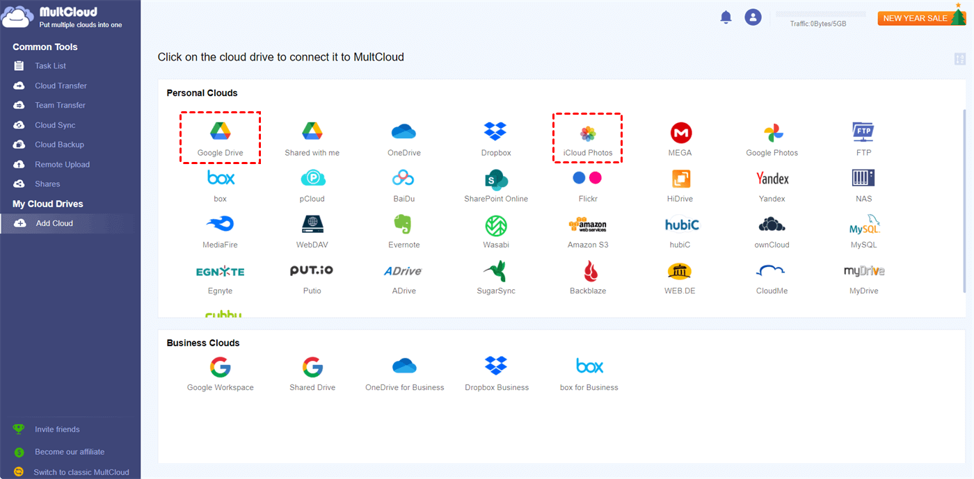Click the Traffic:0Bytes/5GB text
974x479 pixels.
tap(818, 24)
